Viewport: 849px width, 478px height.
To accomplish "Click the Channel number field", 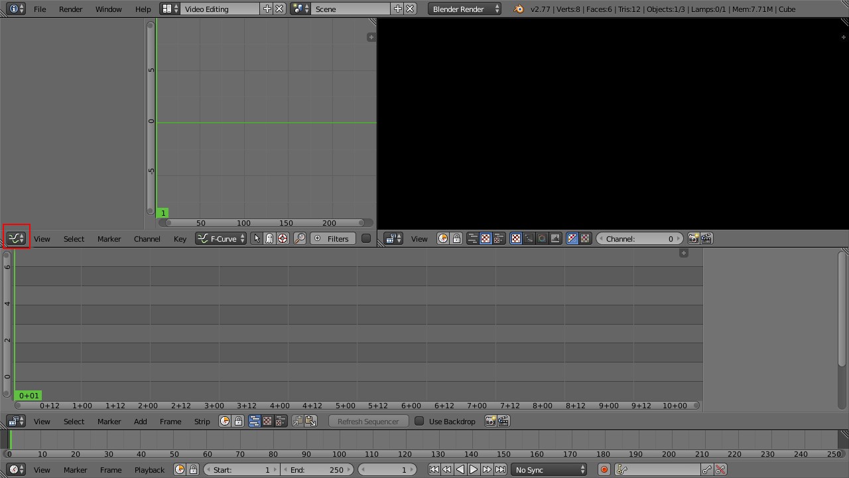I will click(639, 239).
